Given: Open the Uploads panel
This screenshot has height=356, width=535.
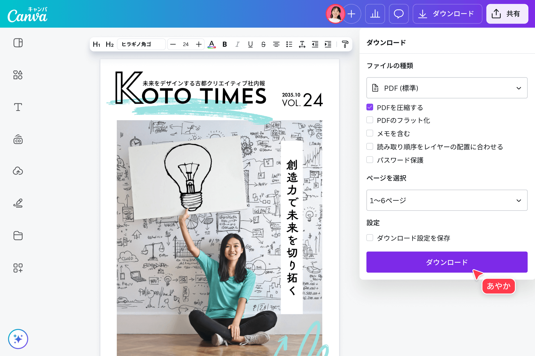Looking at the screenshot, I should pos(18,171).
